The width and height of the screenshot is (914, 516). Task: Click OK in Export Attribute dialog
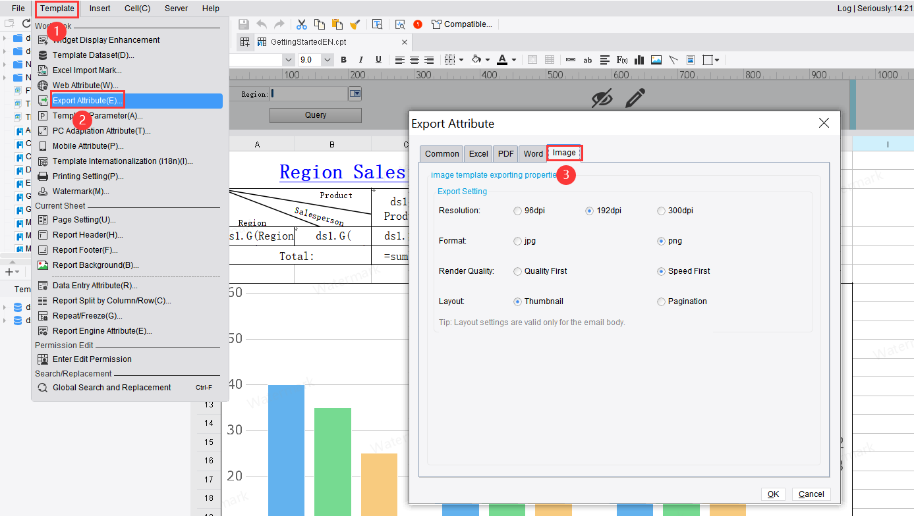(773, 494)
